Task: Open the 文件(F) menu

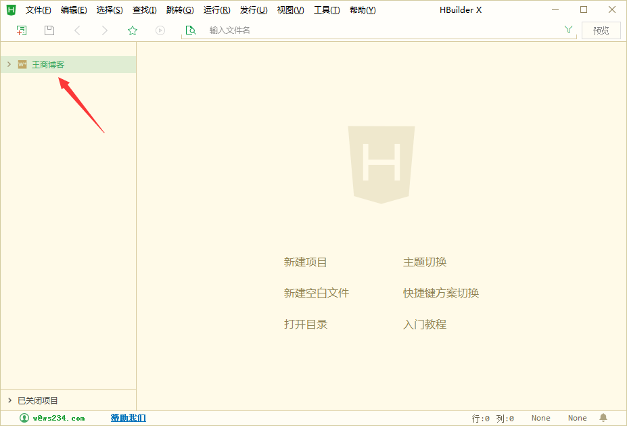Action: (x=39, y=10)
